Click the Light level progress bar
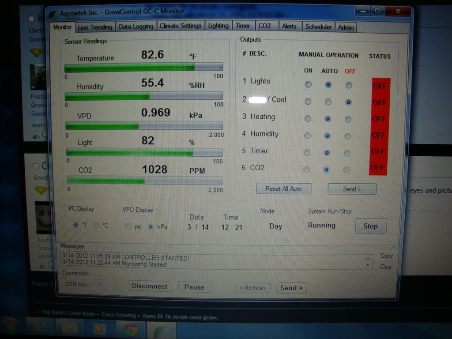This screenshot has height=339, width=452. [144, 152]
